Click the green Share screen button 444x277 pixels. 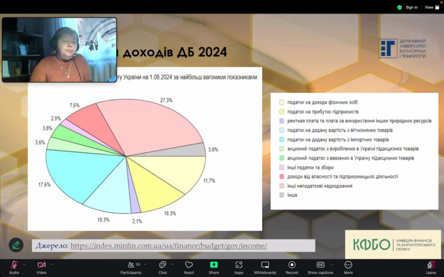[214, 265]
